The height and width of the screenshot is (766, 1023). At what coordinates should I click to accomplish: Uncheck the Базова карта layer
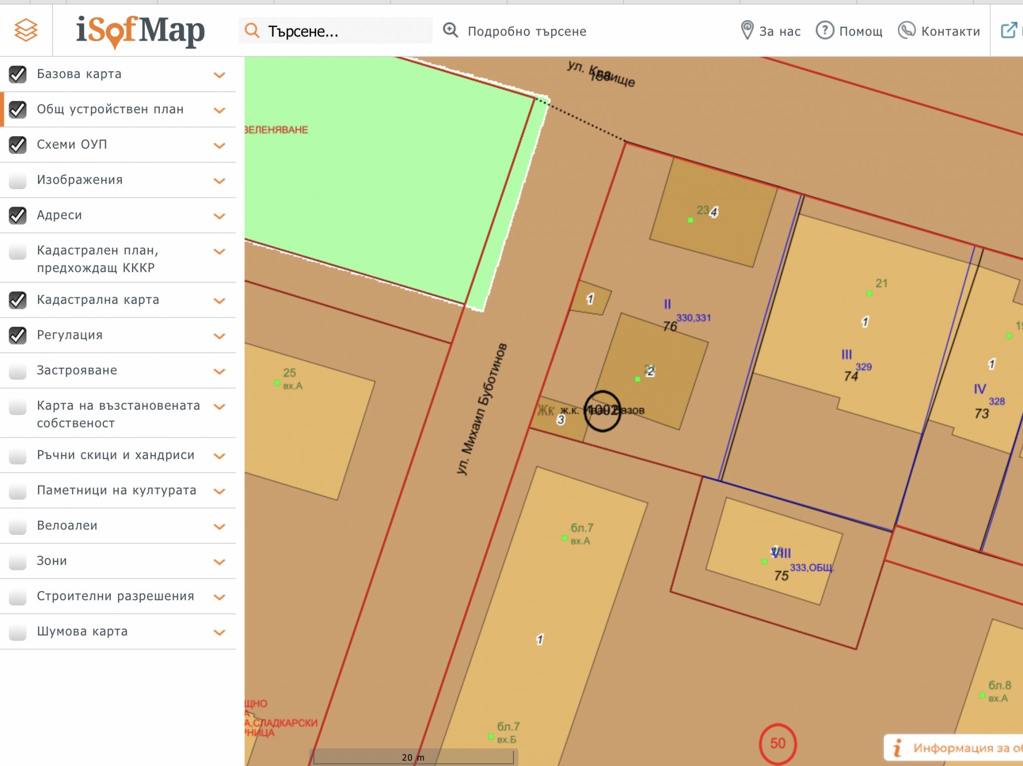(x=18, y=74)
